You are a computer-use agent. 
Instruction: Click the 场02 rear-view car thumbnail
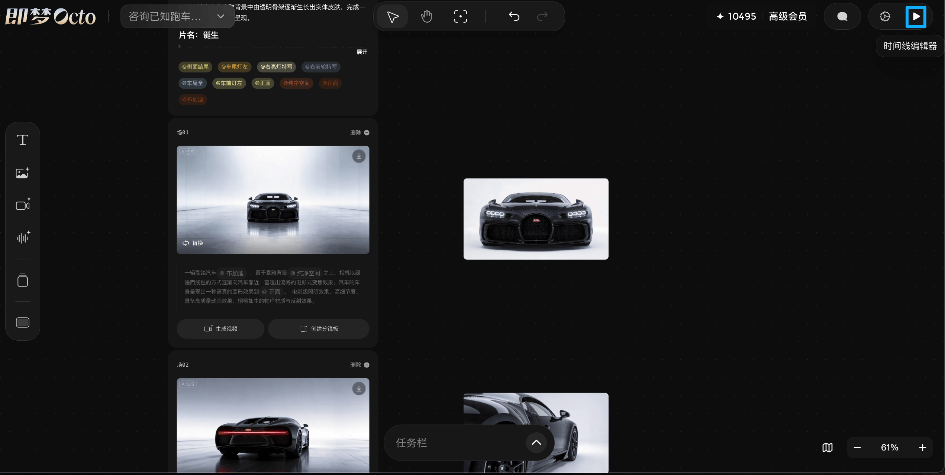coord(273,425)
